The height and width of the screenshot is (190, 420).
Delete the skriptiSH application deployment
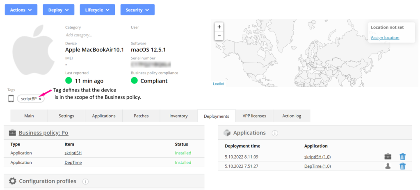point(402,156)
